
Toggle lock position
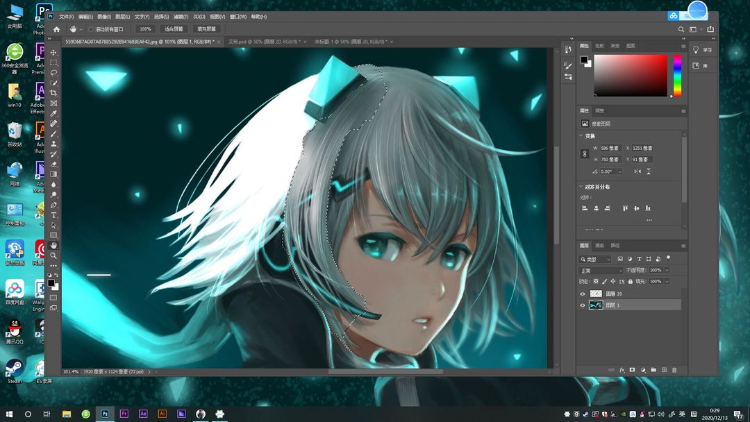pyautogui.click(x=613, y=282)
